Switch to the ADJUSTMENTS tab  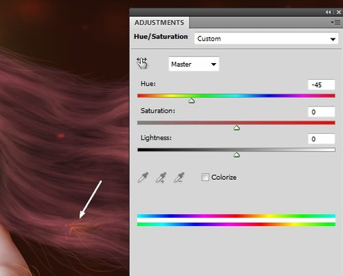coord(159,23)
